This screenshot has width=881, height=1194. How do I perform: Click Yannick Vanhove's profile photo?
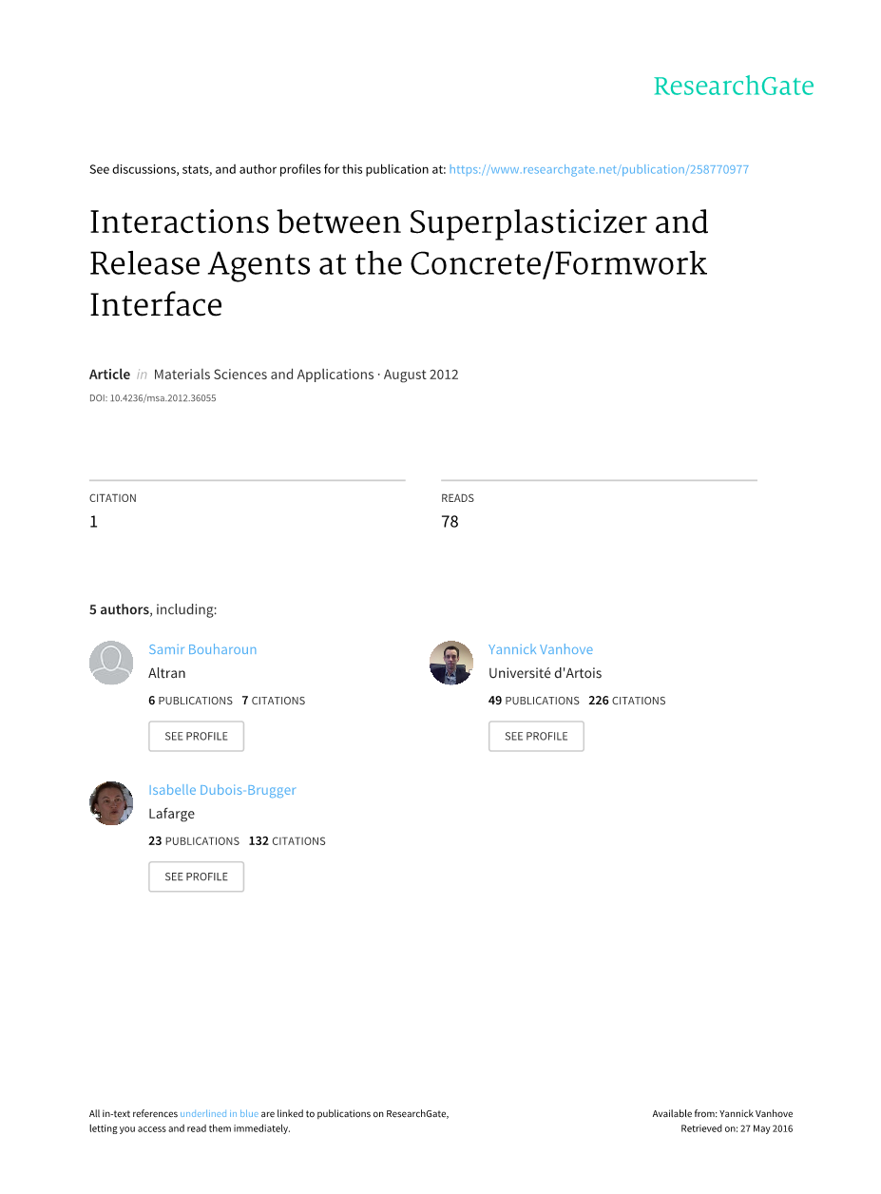451,663
